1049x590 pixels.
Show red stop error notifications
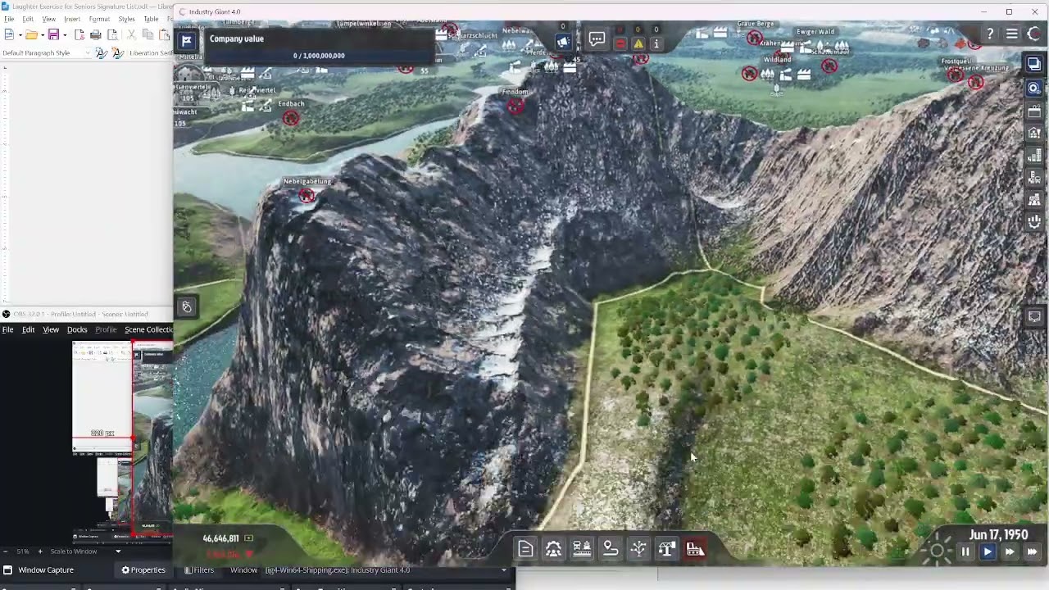point(620,43)
